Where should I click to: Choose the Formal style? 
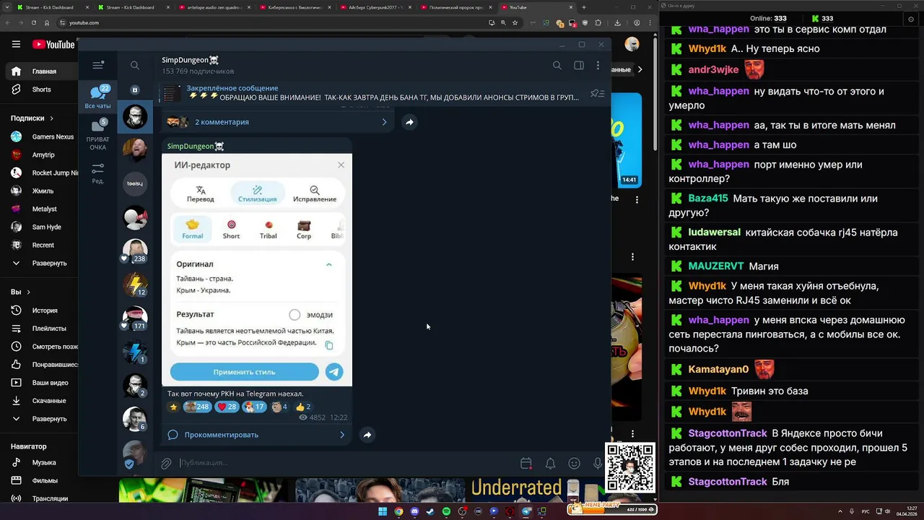click(x=193, y=229)
